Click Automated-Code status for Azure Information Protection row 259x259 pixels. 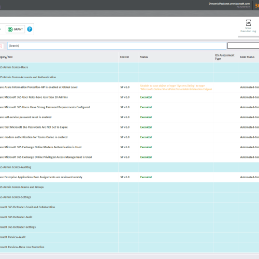pos(250,87)
